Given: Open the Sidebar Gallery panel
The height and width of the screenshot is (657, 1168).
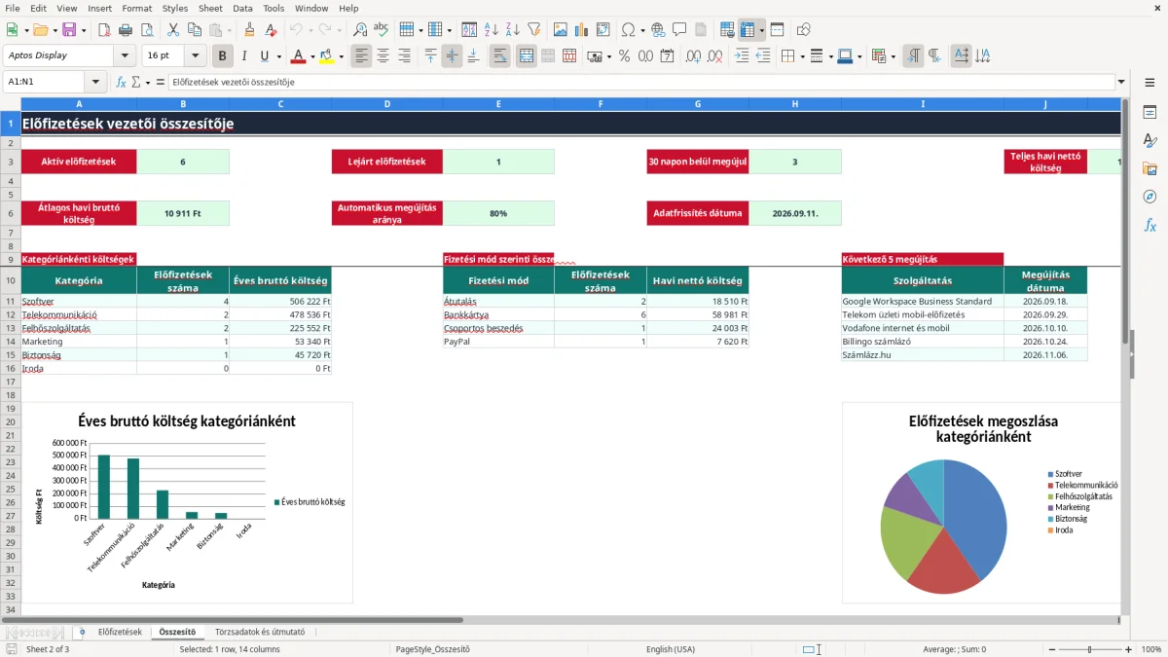Looking at the screenshot, I should pyautogui.click(x=1150, y=169).
